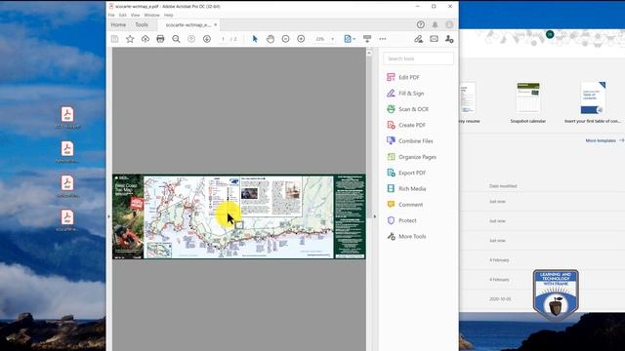The width and height of the screenshot is (625, 351).
Task: Send file by email envelope icon
Action: [434, 39]
